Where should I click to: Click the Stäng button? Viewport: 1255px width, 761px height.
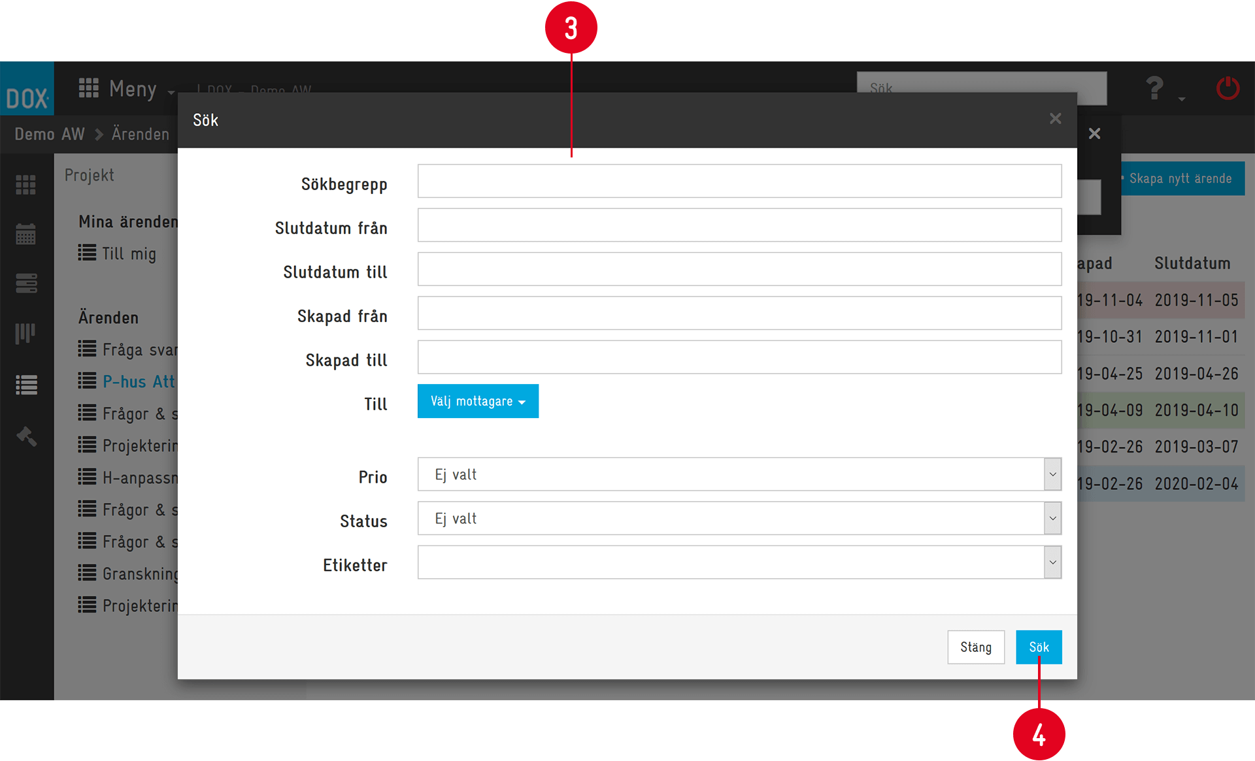pos(975,647)
